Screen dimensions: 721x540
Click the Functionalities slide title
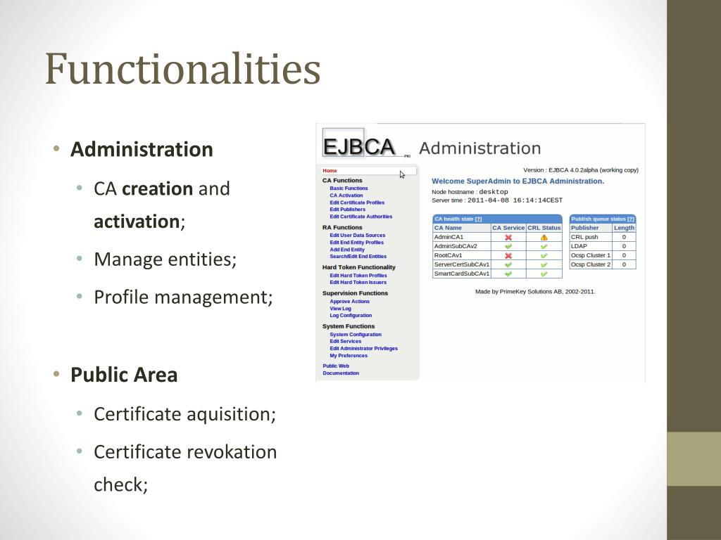pyautogui.click(x=183, y=69)
